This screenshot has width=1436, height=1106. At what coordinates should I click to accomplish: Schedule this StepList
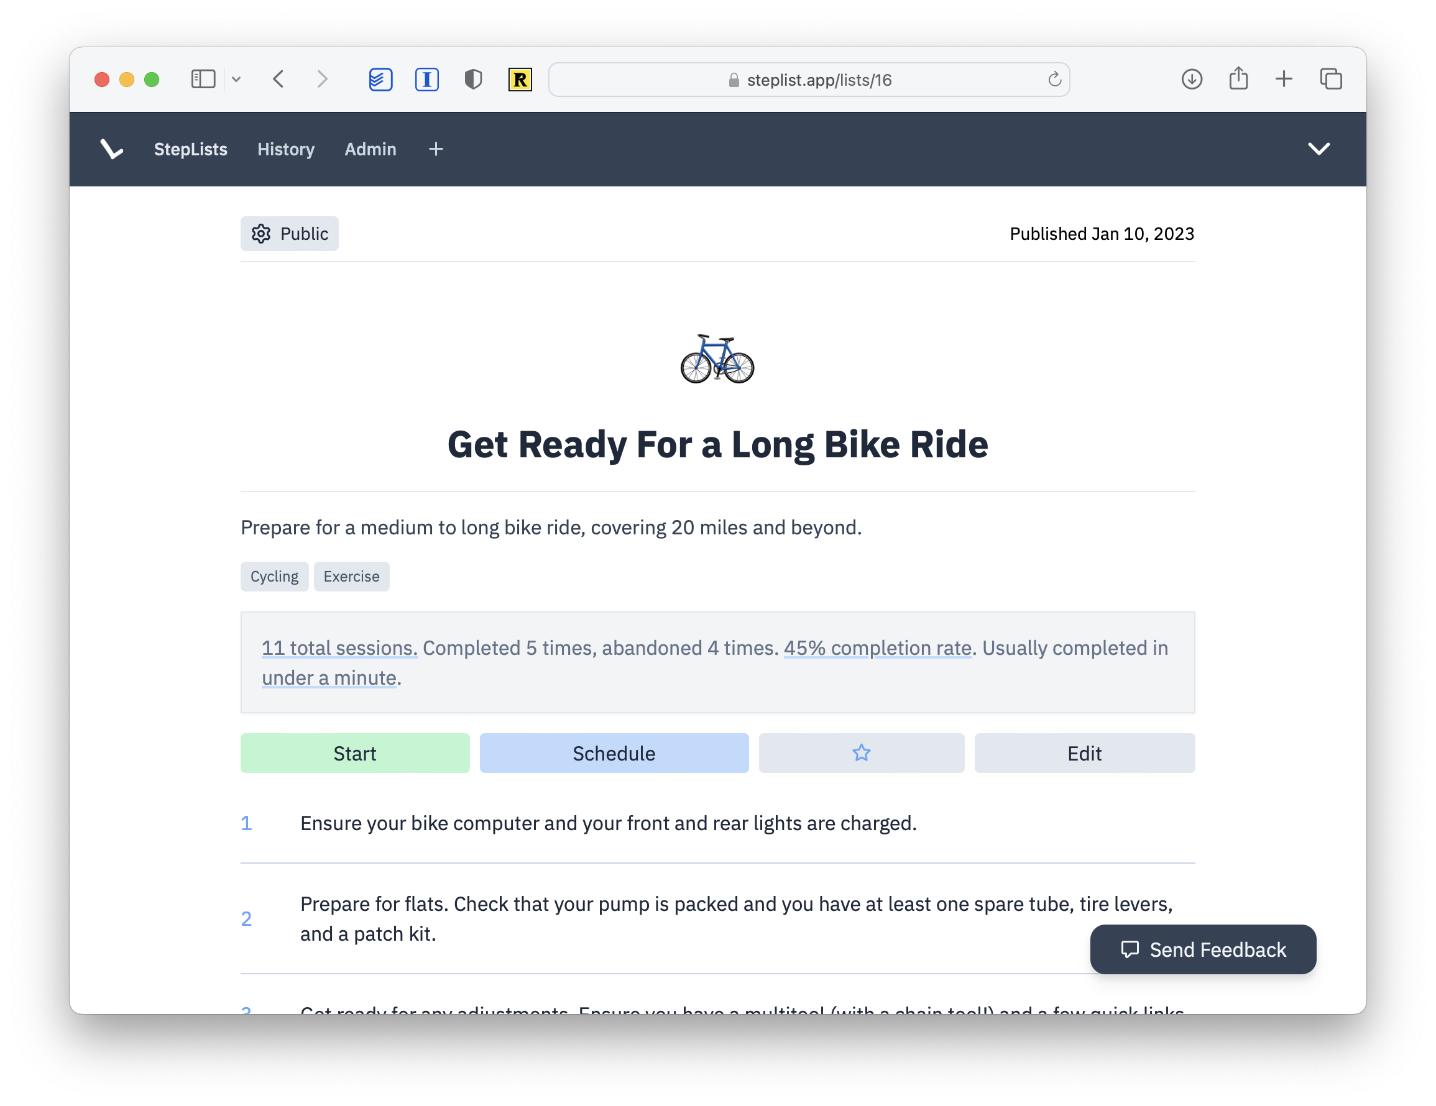(614, 753)
